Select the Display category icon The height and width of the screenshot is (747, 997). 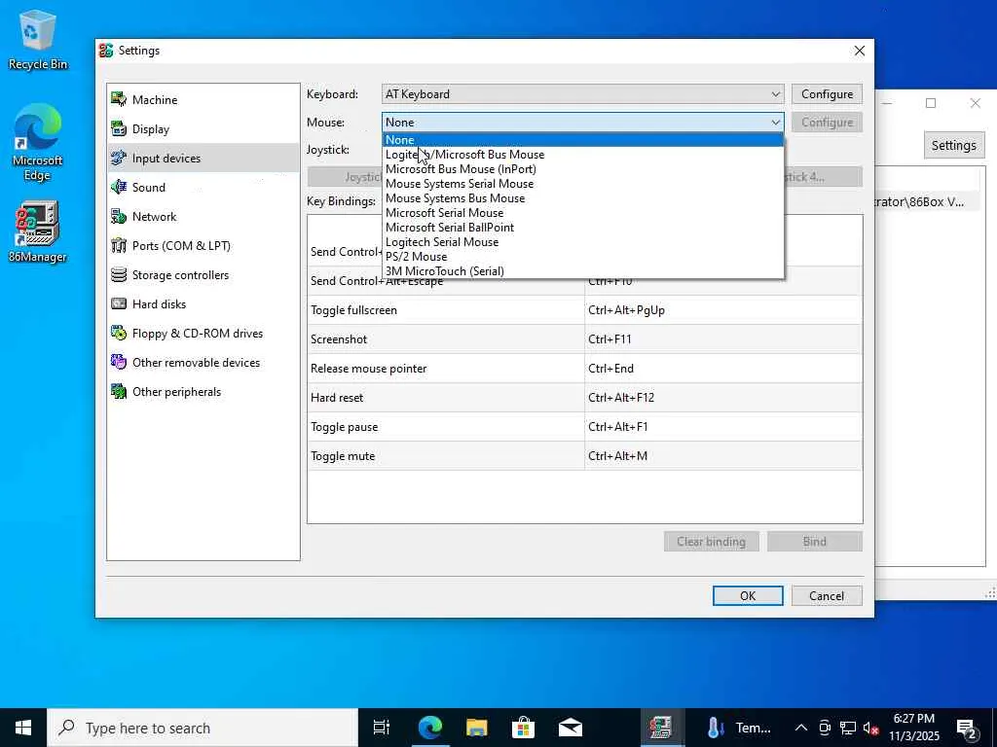pyautogui.click(x=119, y=129)
